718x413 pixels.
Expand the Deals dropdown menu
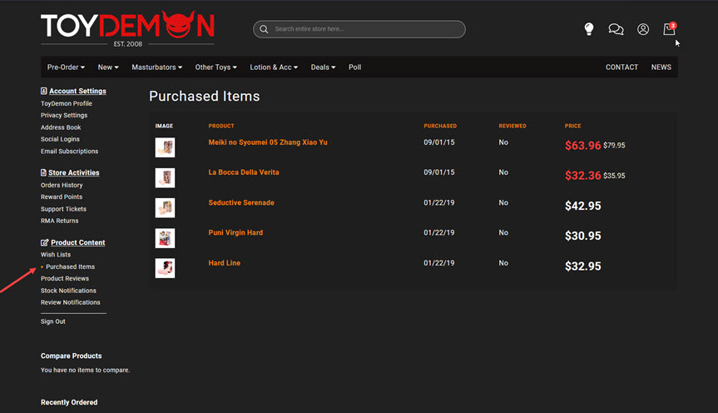[x=324, y=67]
